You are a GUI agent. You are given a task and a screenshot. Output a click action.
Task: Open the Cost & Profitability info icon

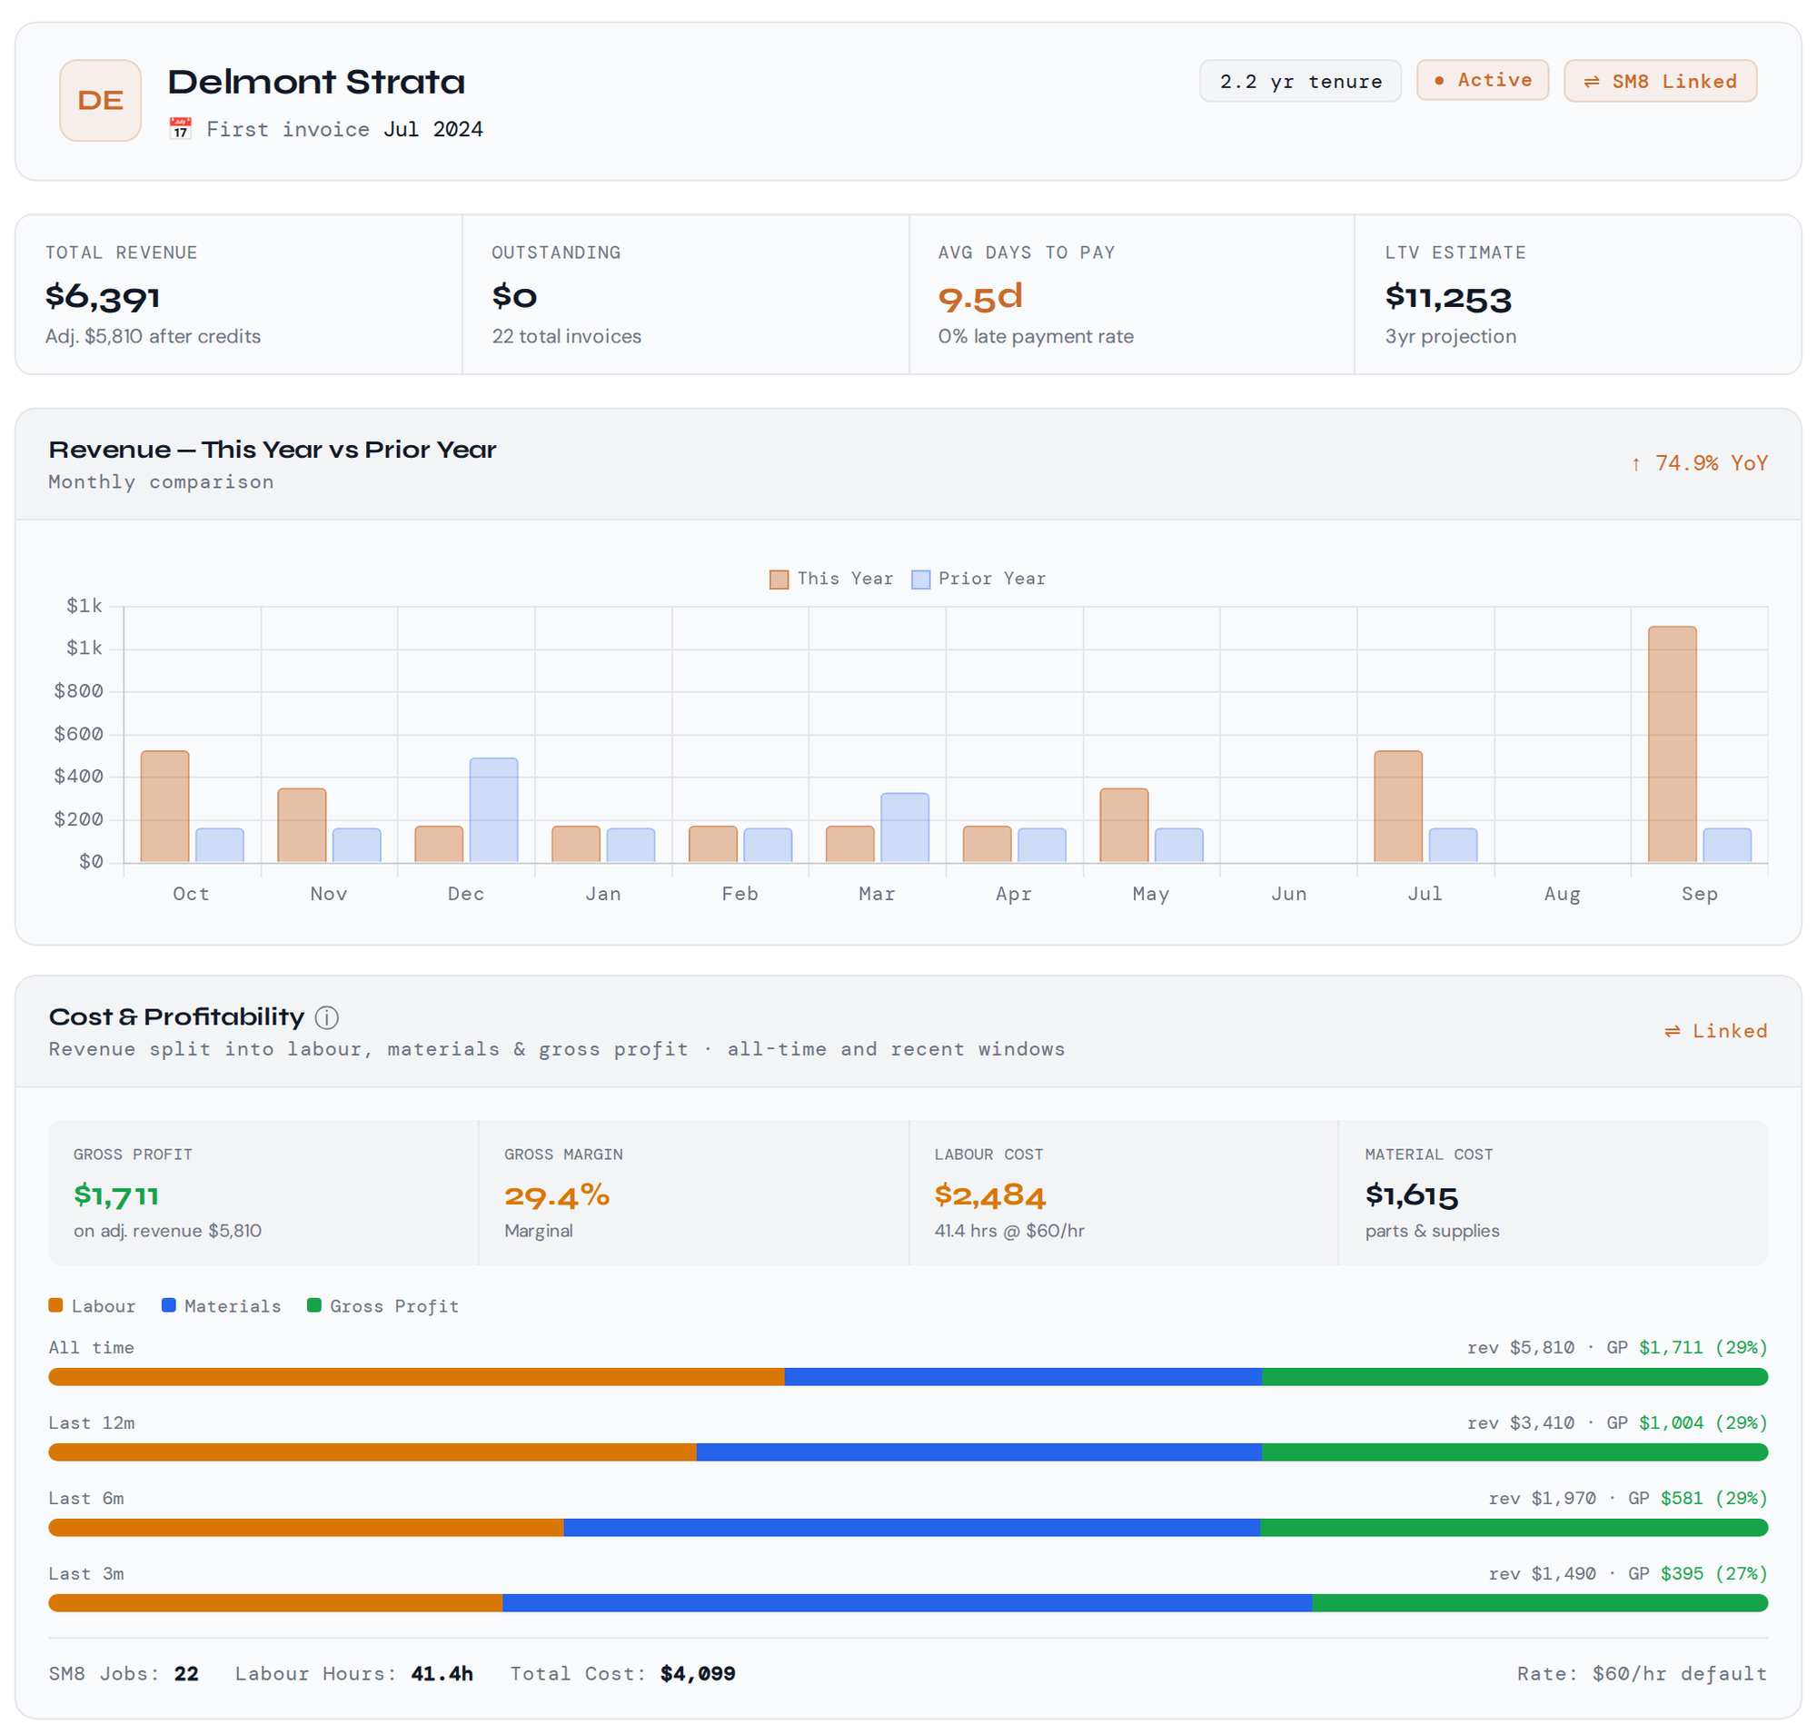coord(326,1016)
